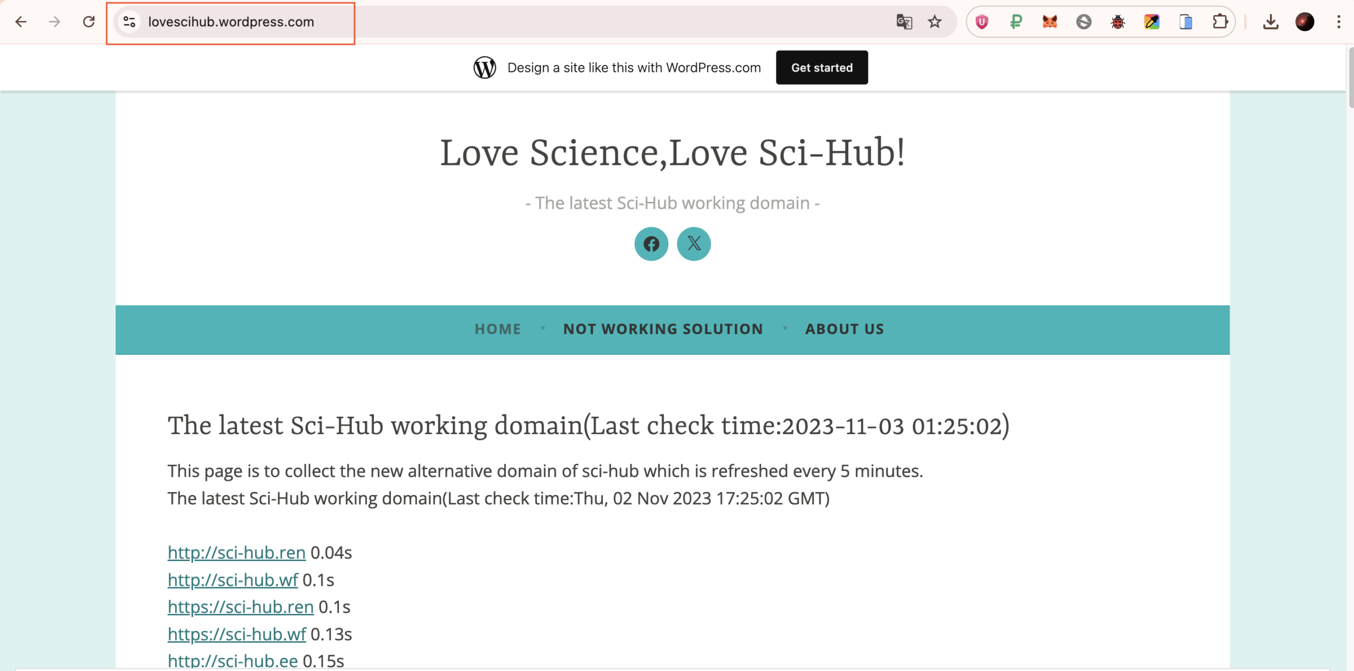Open the X (Twitter) social icon
The width and height of the screenshot is (1354, 671).
[694, 244]
